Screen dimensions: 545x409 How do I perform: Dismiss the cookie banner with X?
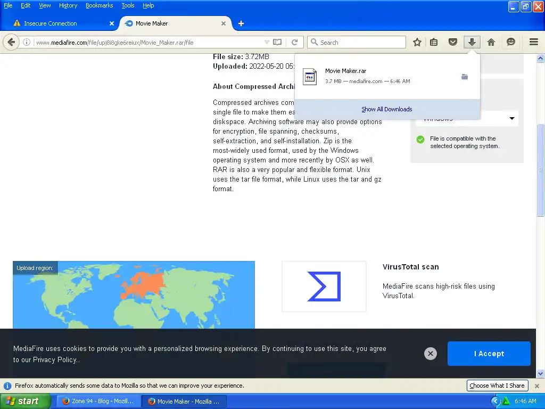[x=430, y=354]
